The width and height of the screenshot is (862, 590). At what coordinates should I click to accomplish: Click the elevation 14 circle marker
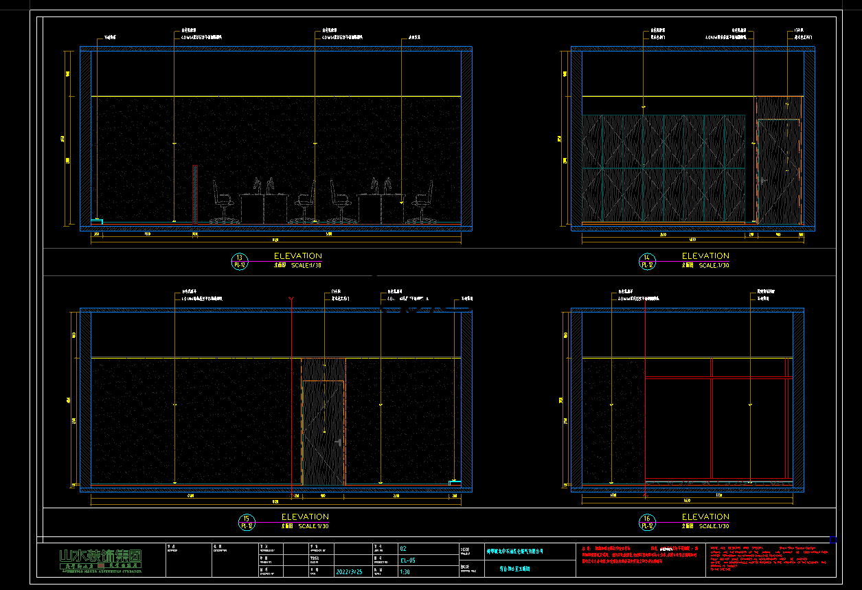[646, 261]
